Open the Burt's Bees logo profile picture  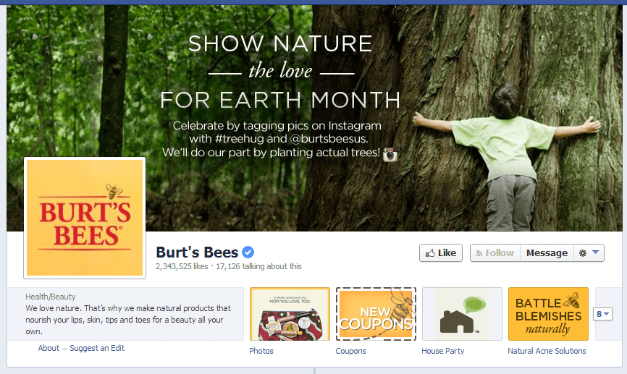pos(85,217)
